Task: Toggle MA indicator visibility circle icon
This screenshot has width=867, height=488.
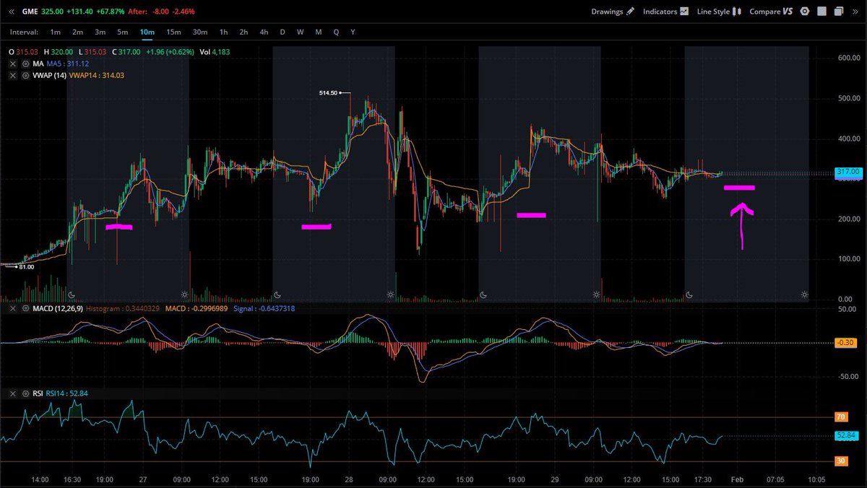Action: point(26,64)
